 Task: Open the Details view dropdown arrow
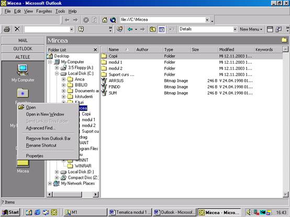(235, 29)
